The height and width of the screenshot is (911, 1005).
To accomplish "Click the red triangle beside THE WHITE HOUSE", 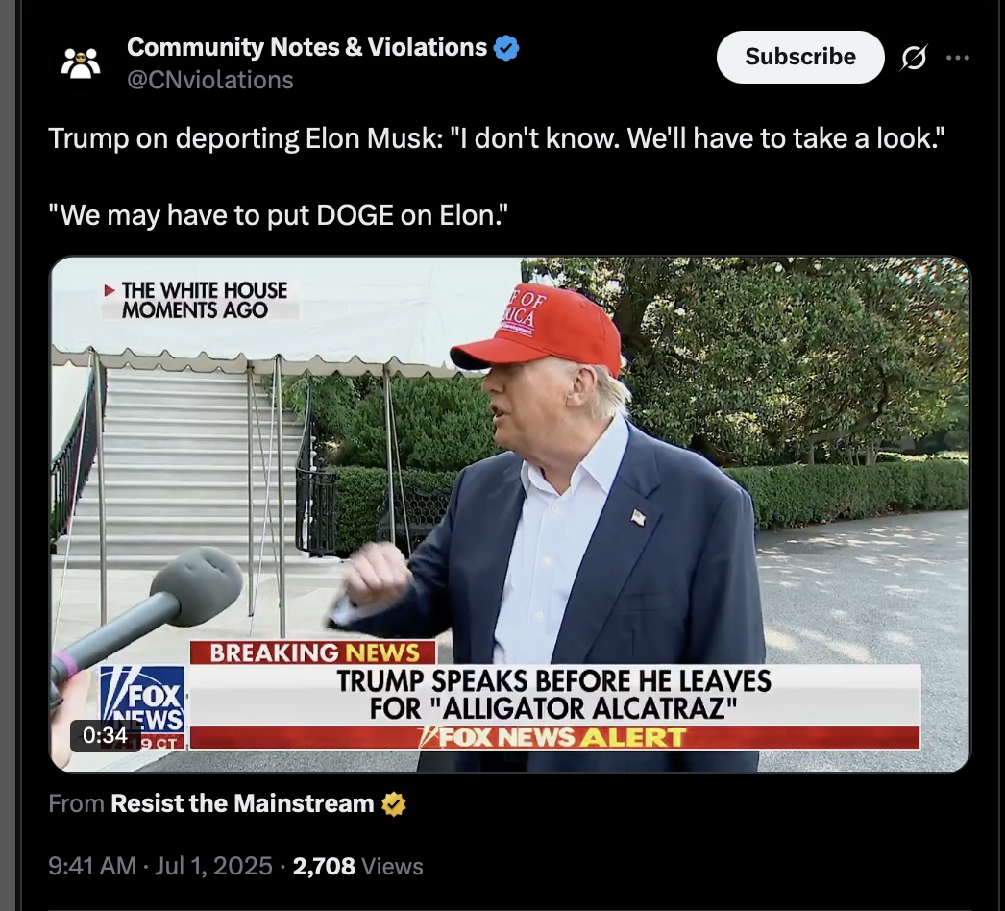I will pos(110,290).
